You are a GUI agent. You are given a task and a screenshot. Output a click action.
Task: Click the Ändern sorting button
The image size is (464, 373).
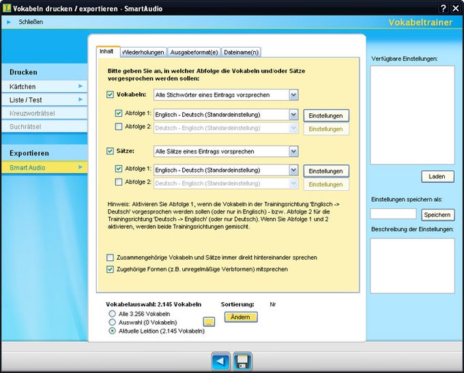pos(241,317)
